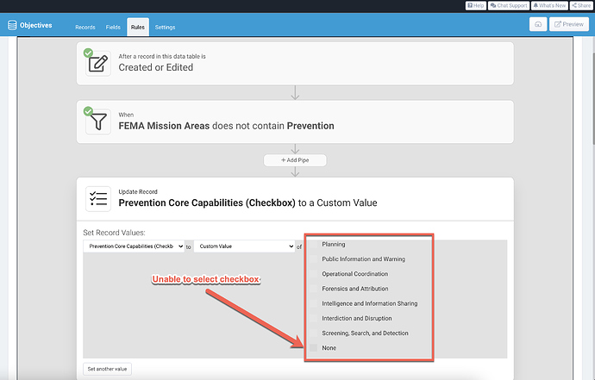Viewport: 595px width, 380px height.
Task: Open the cloud icon button beside Preview
Action: click(538, 24)
